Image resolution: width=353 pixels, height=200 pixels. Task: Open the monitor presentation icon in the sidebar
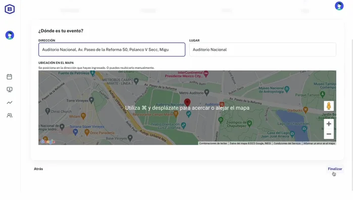pos(10,90)
